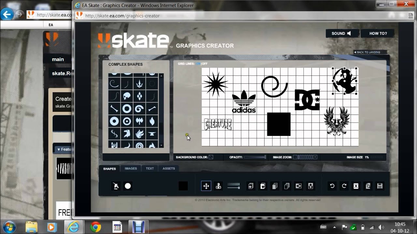Screen dimensions: 417x234
Task: Open the volume control in system tray
Action: point(381,227)
